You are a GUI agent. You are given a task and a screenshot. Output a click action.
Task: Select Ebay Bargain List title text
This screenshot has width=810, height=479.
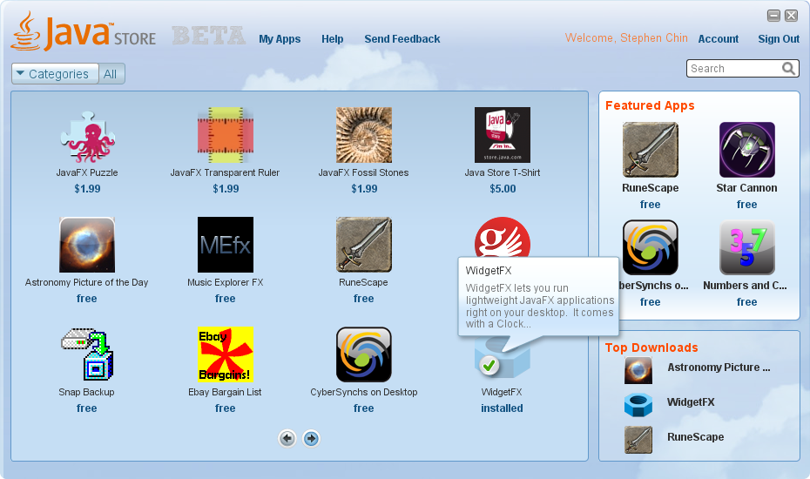(226, 392)
